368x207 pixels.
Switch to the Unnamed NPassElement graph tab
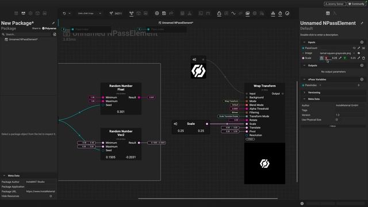(x=176, y=23)
